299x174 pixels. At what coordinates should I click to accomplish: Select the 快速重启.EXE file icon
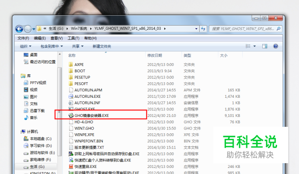tap(71, 167)
